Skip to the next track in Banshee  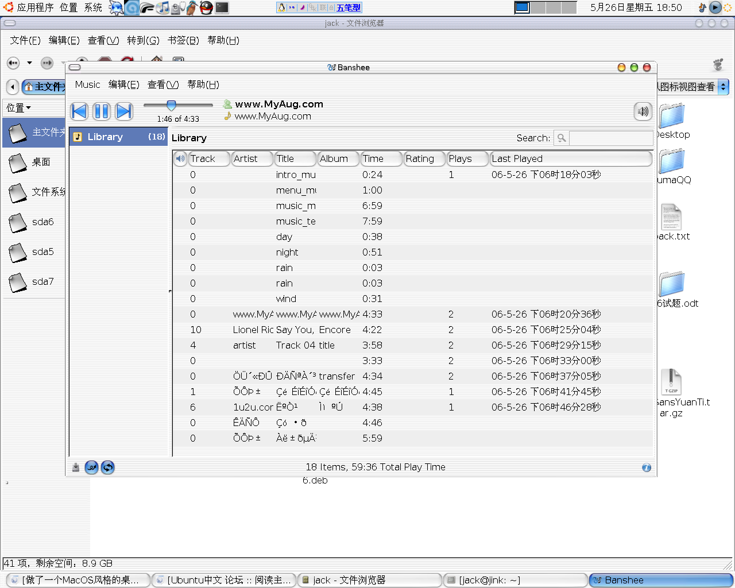pyautogui.click(x=124, y=111)
